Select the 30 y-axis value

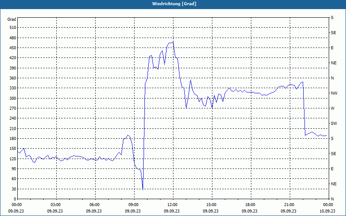point(14,189)
